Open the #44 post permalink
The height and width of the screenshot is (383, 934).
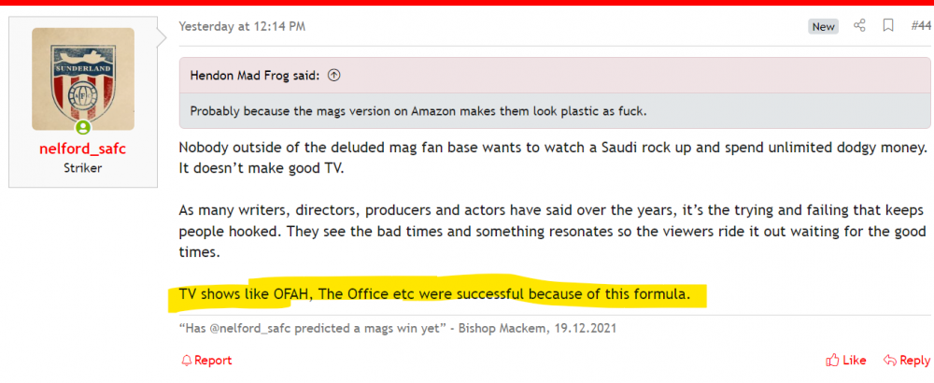click(920, 26)
